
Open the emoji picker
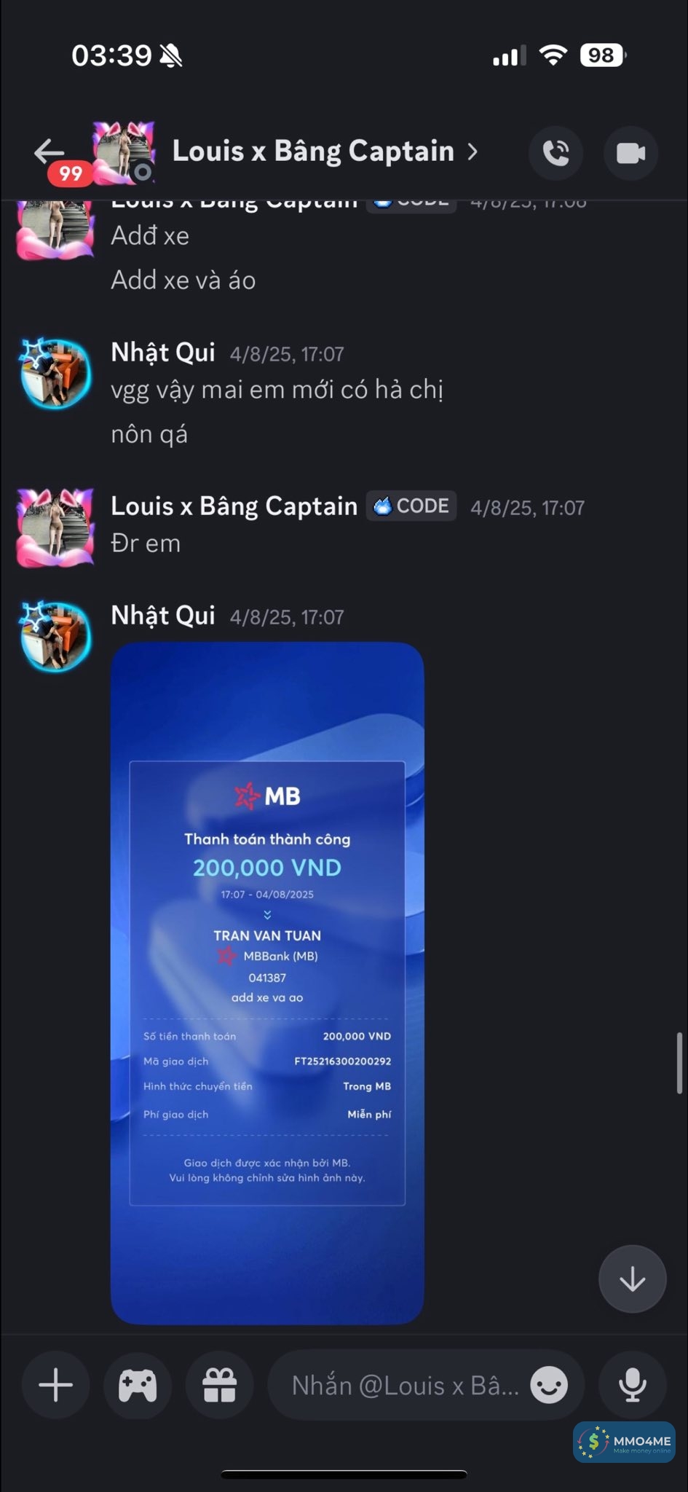(x=549, y=1385)
